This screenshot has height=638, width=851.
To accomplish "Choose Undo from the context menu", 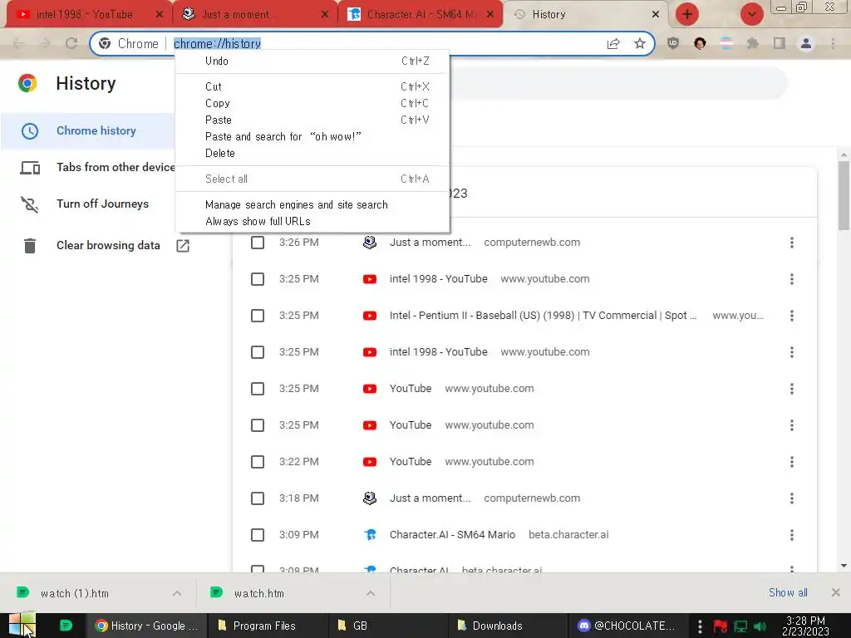I will (x=312, y=61).
